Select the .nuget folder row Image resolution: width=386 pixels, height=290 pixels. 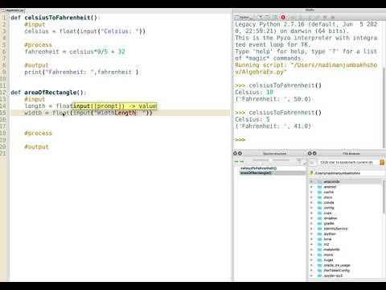click(345, 260)
